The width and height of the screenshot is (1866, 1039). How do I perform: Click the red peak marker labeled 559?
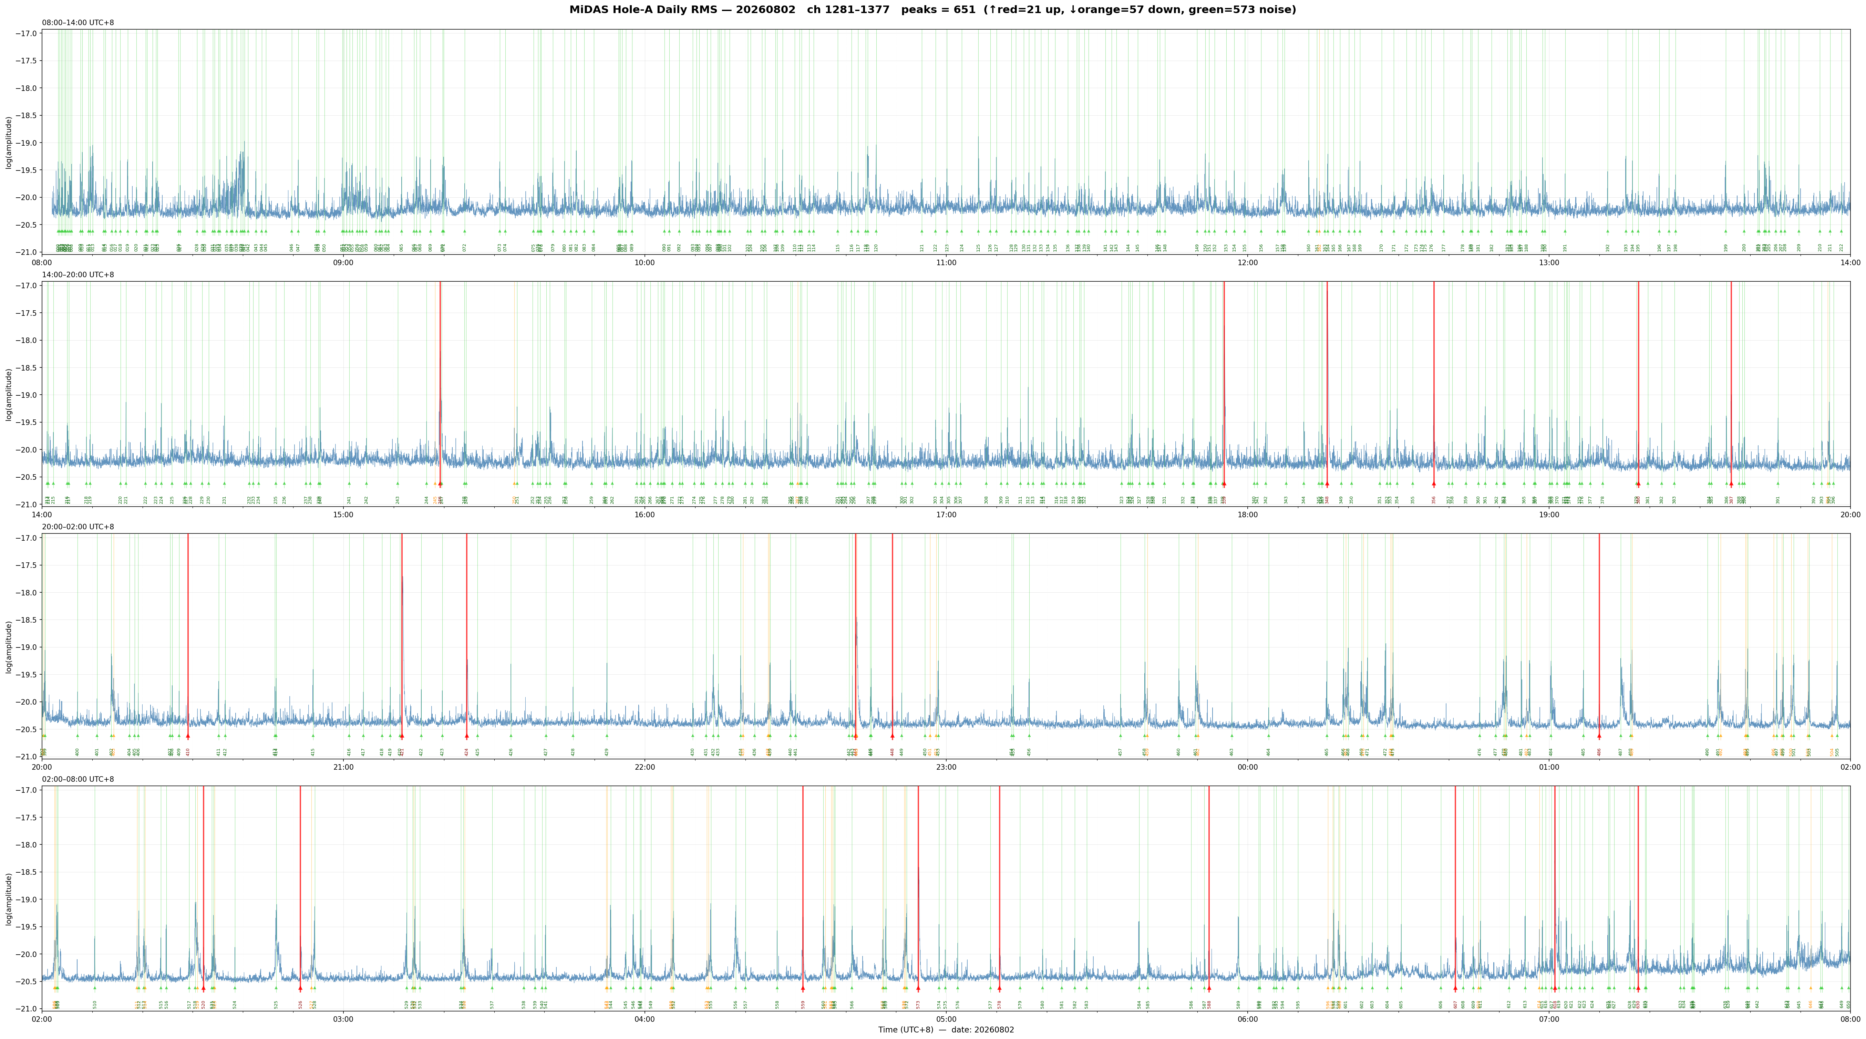point(803,988)
